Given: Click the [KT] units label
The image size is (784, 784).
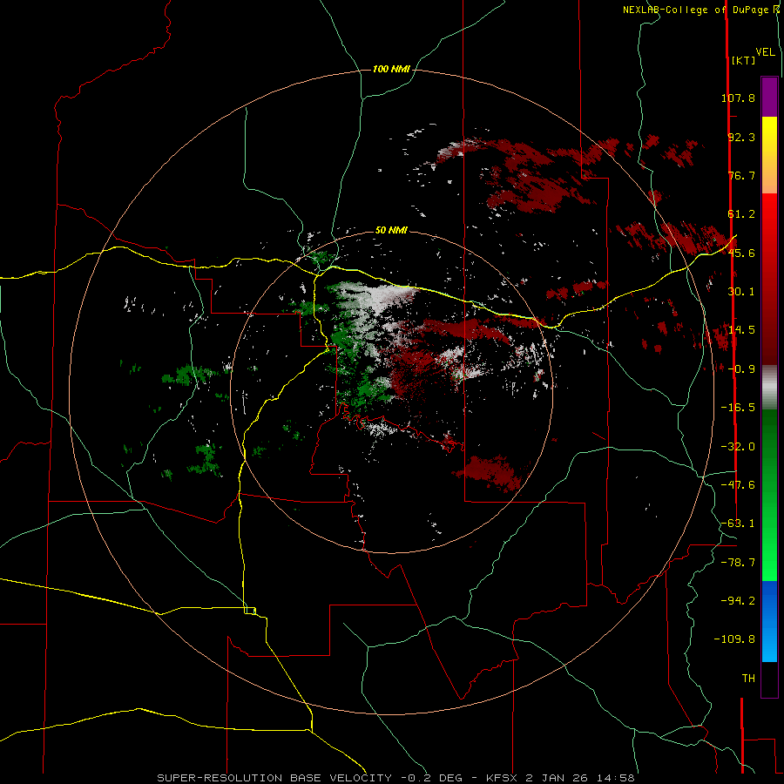Looking at the screenshot, I should point(743,60).
